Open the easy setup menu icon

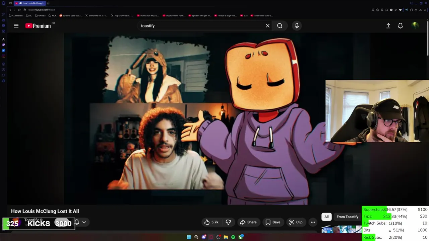point(425,10)
